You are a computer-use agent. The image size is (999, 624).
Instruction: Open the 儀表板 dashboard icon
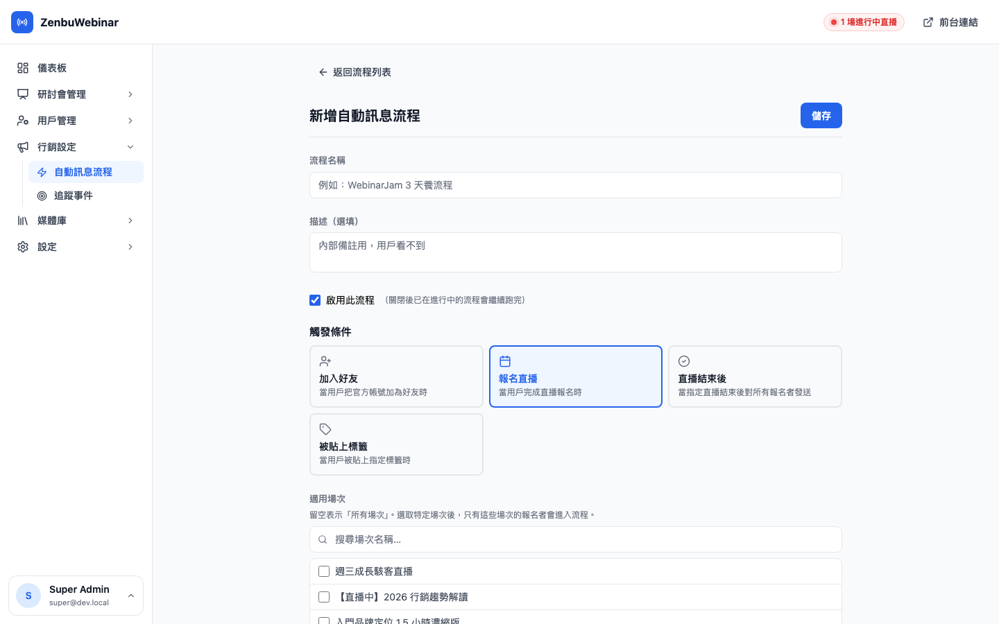pyautogui.click(x=22, y=68)
